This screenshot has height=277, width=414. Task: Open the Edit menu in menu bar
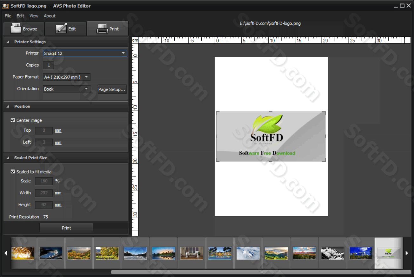point(20,16)
